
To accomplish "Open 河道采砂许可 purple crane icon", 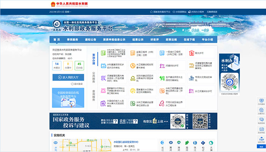I will [x=162, y=66].
